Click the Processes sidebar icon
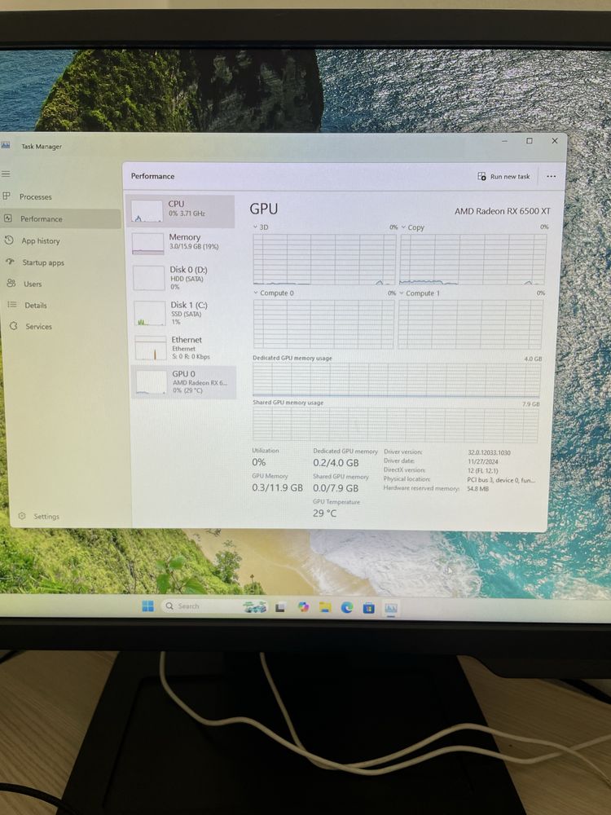611x815 pixels. pos(7,196)
